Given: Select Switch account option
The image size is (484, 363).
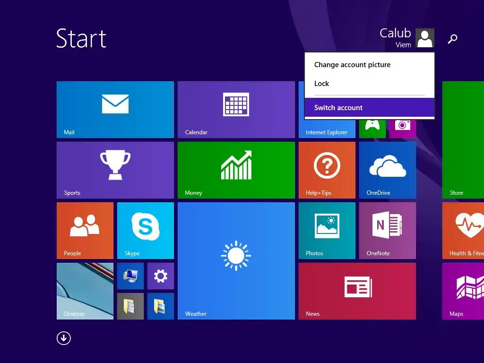Looking at the screenshot, I should click(x=370, y=108).
